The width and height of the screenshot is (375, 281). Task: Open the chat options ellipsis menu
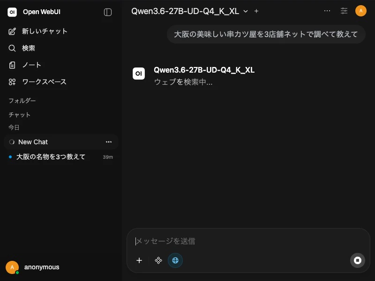327,11
